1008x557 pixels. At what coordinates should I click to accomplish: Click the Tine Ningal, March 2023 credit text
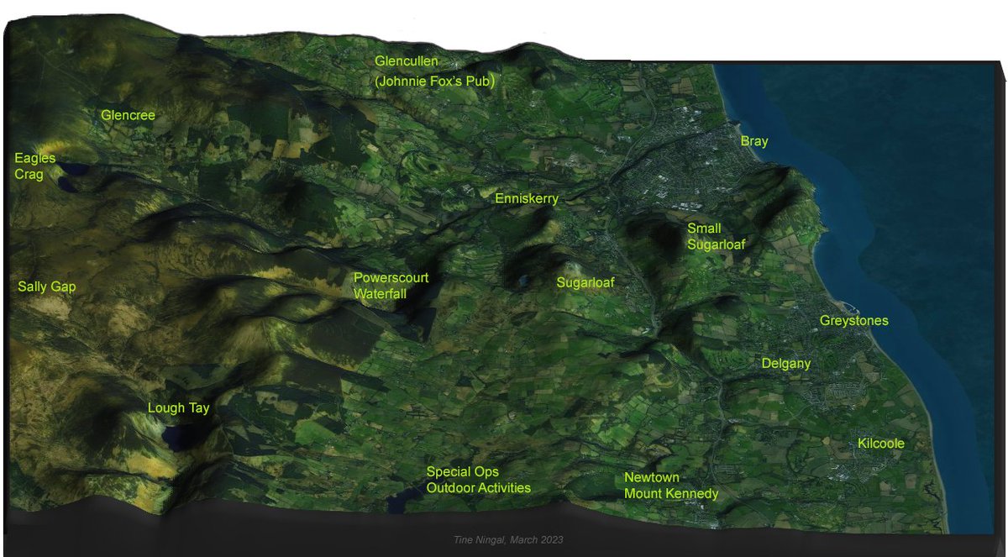click(507, 541)
